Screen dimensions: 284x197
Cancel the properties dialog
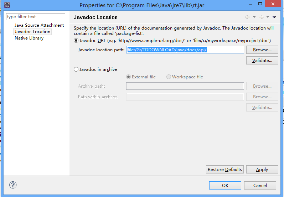click(260, 185)
